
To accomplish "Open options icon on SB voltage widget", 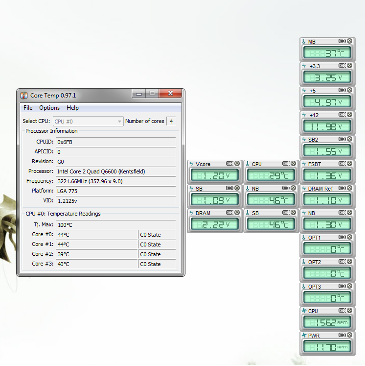I will [229, 188].
